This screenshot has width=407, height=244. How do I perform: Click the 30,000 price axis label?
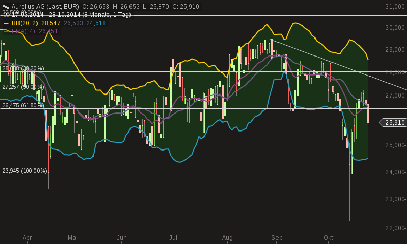pyautogui.click(x=395, y=27)
